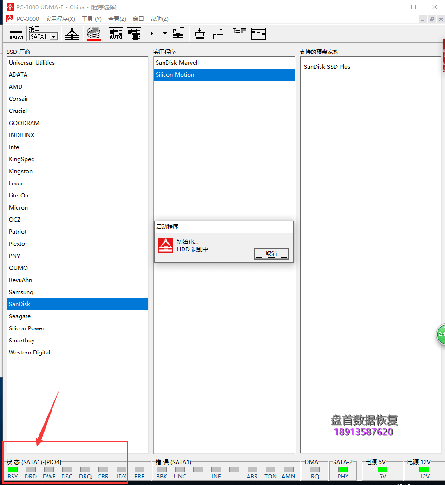Pick Plextor in the vendor list

point(78,243)
